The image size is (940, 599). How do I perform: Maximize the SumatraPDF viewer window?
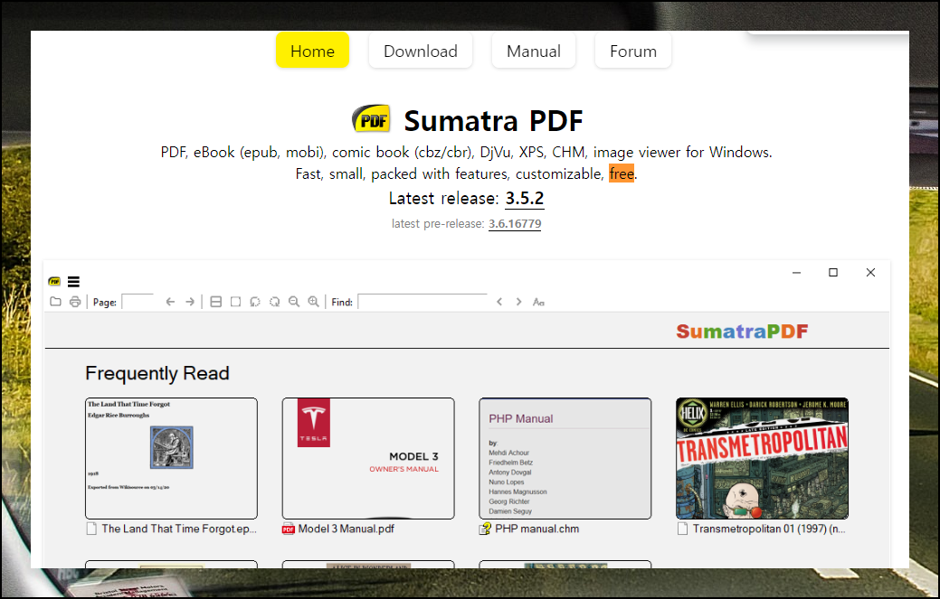833,273
